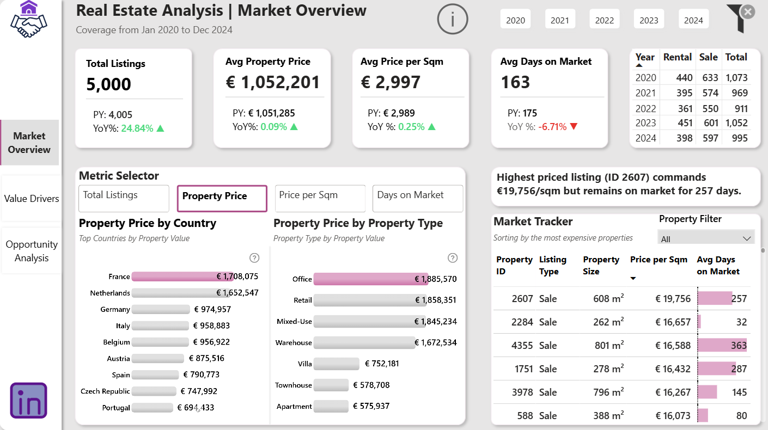Select the France bar in chart
This screenshot has height=430, width=768.
[x=183, y=277]
